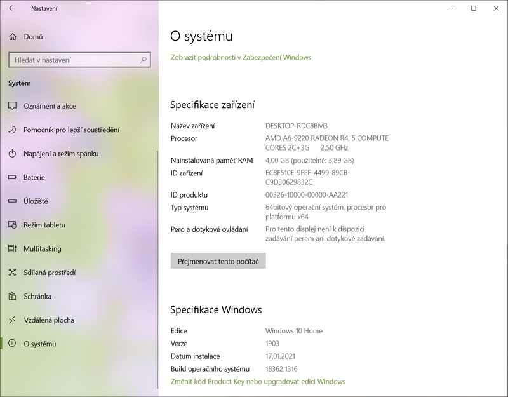Click the Multitasking icon
The image size is (508, 397).
point(12,248)
